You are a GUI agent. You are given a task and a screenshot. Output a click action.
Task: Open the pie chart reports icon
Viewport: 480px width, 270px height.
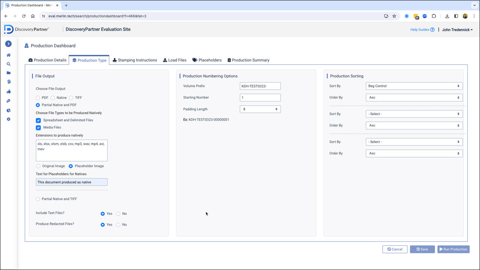point(9,110)
